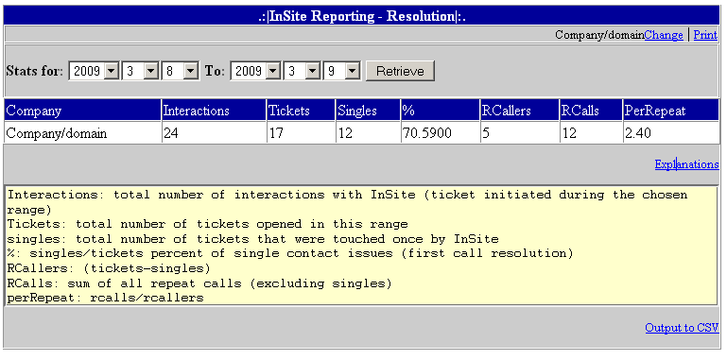Click the Tickets column header

click(x=301, y=111)
